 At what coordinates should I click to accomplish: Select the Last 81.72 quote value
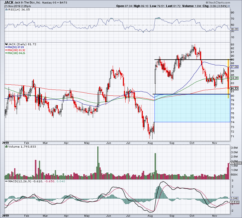click(173, 6)
